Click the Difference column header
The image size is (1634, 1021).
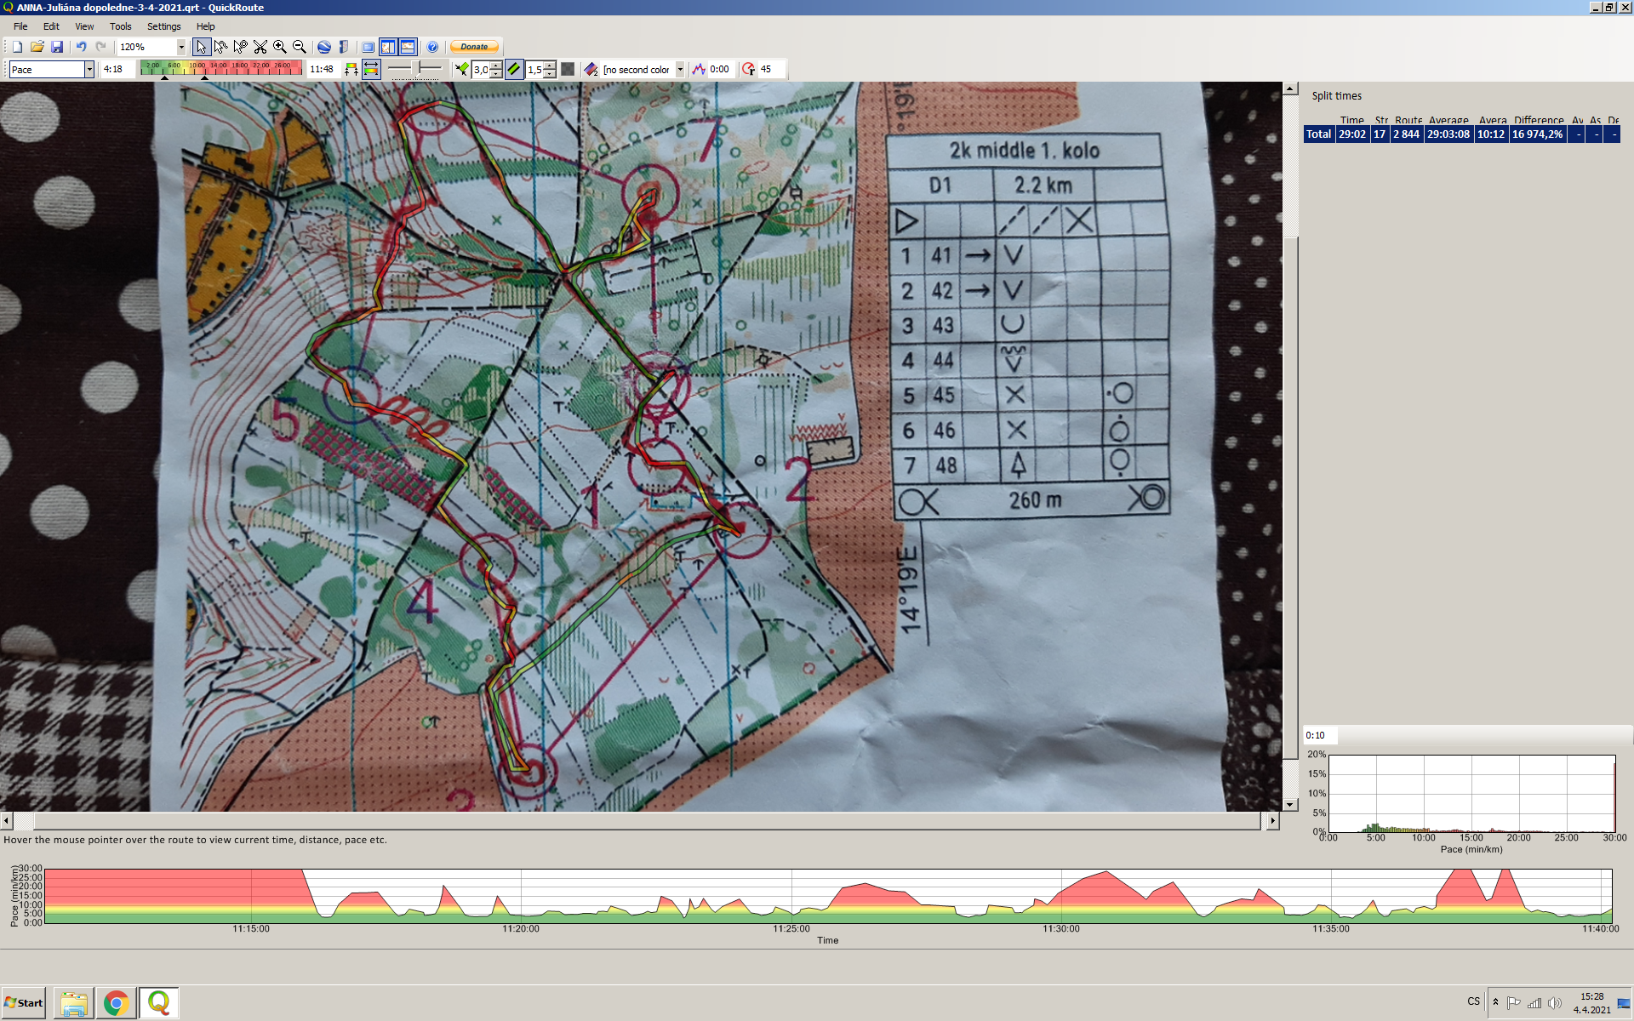point(1538,120)
